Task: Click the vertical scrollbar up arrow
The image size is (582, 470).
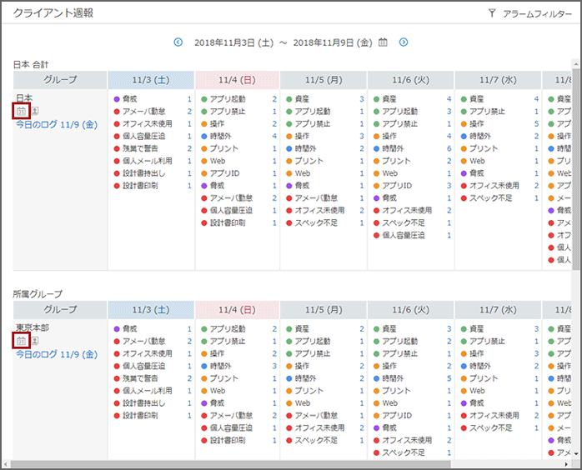Action: tap(575, 64)
